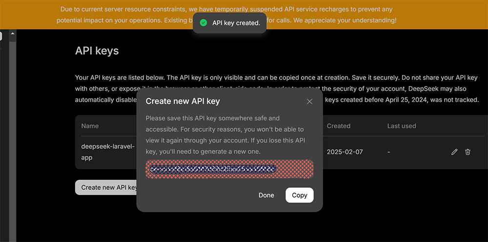Click the dash under Last used
This screenshot has height=242, width=488.
click(389, 152)
